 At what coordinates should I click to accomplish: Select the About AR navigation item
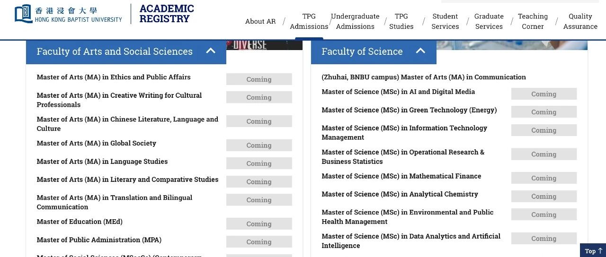(x=260, y=21)
